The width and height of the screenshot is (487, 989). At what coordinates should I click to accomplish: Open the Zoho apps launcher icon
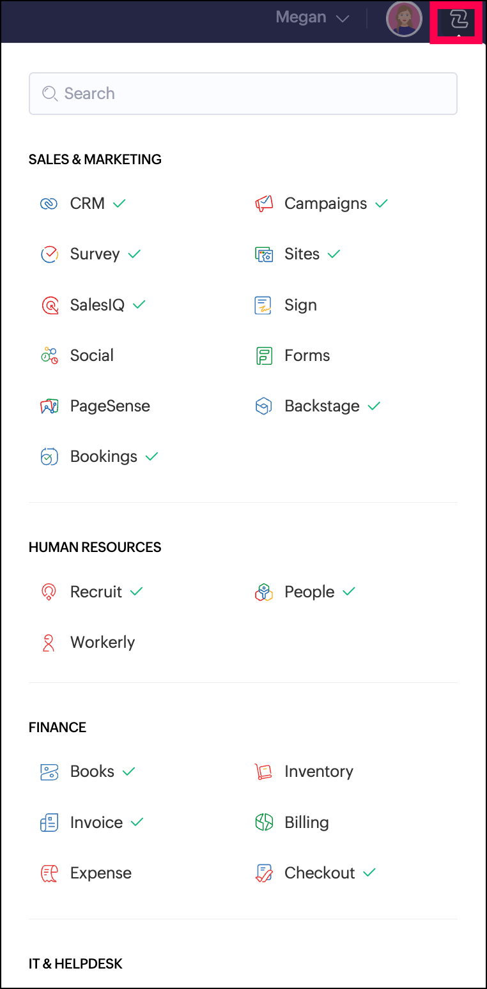(458, 20)
